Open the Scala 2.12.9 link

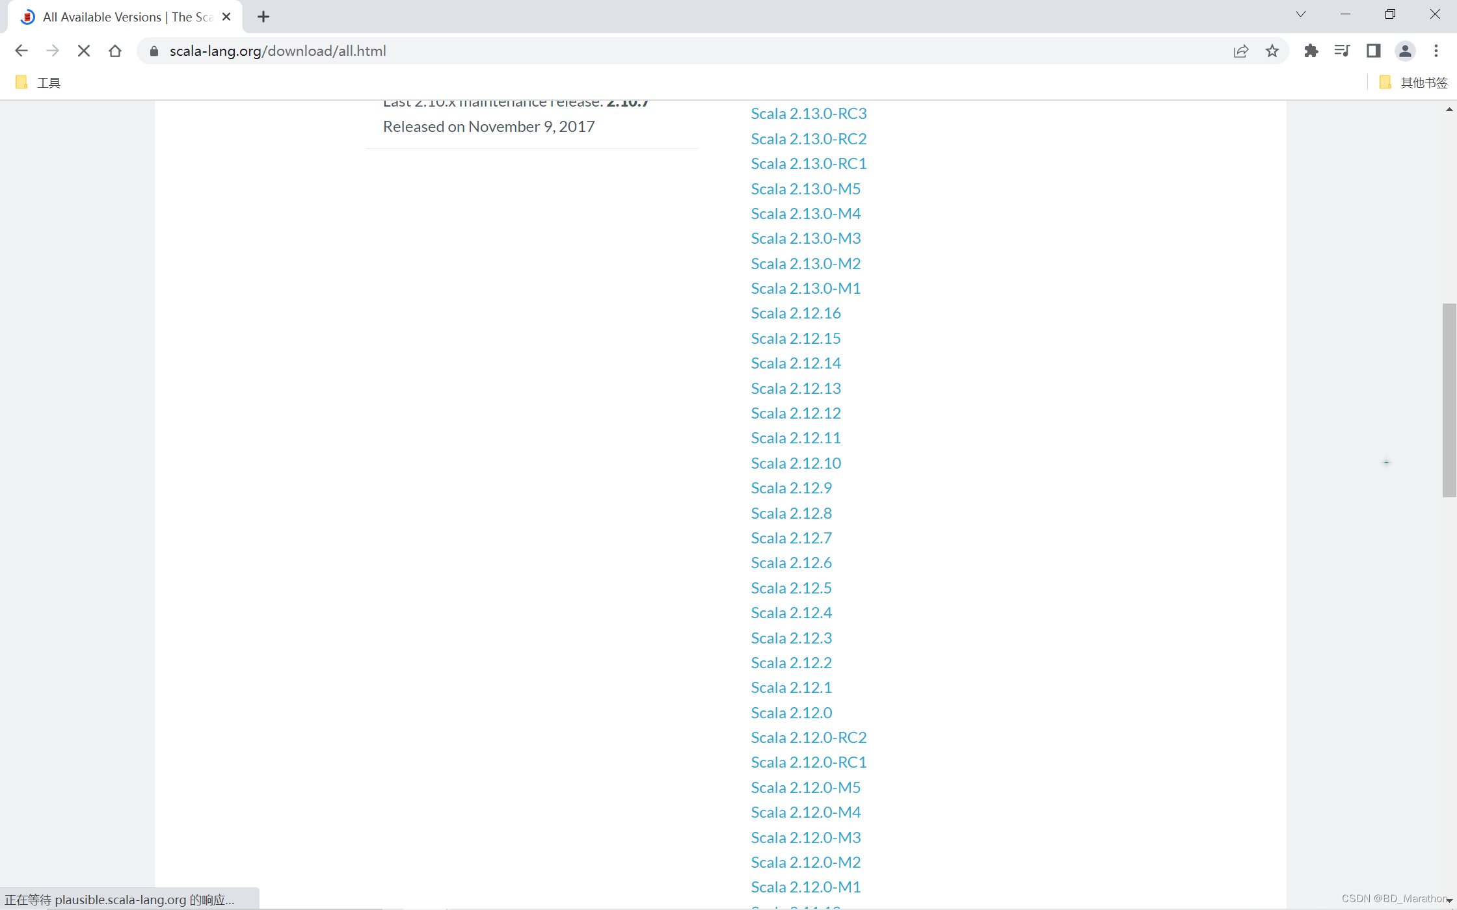point(791,487)
